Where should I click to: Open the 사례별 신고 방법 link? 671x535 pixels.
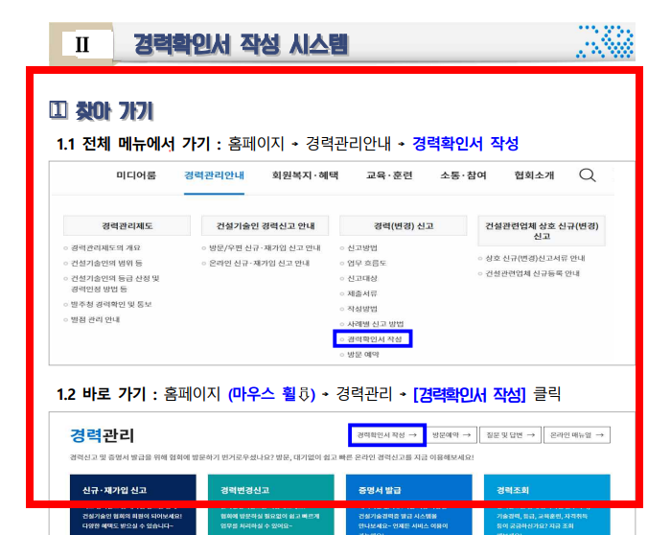click(376, 323)
